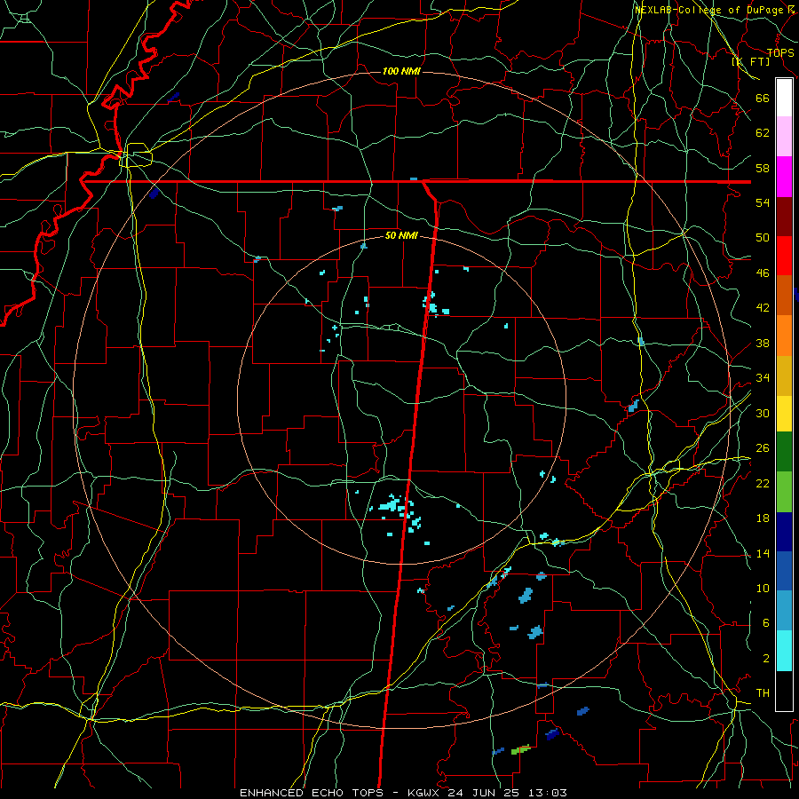Viewport: 799px width, 799px height.
Task: Click the light pink legend swatch
Action: pyautogui.click(x=784, y=137)
